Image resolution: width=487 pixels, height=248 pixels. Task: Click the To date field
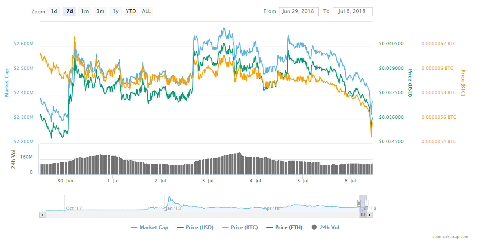point(352,11)
